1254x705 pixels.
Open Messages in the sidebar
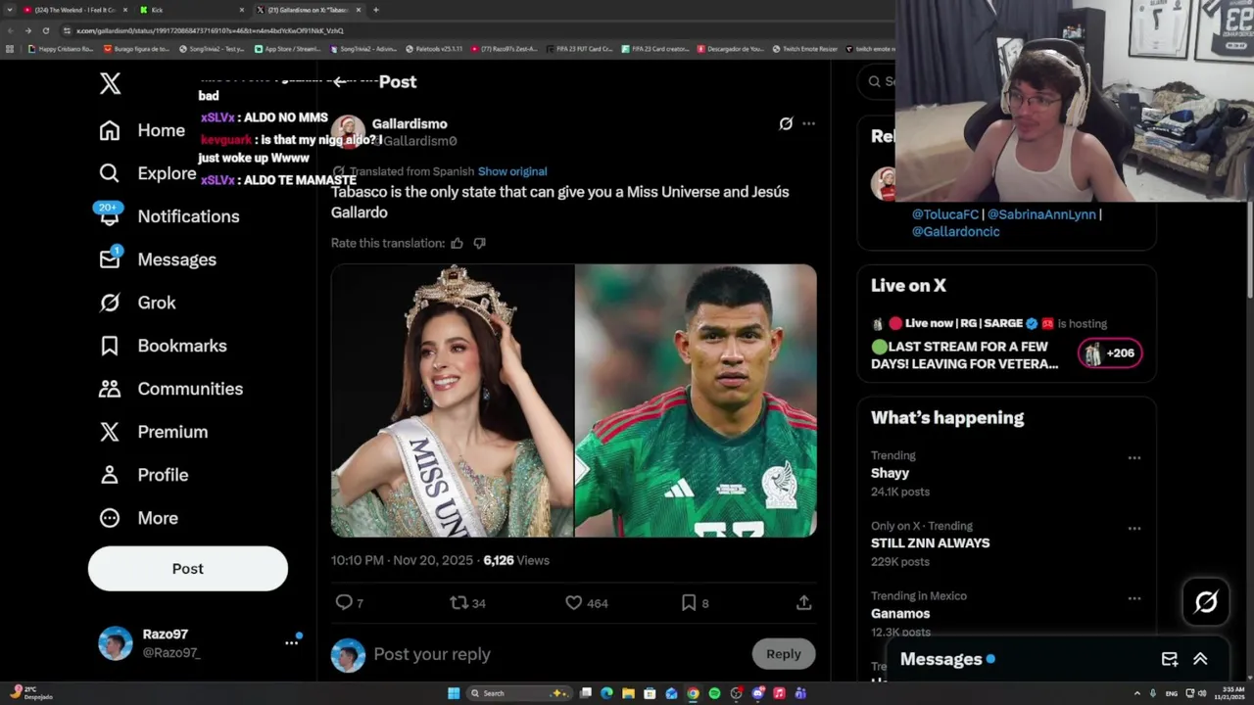click(157, 259)
